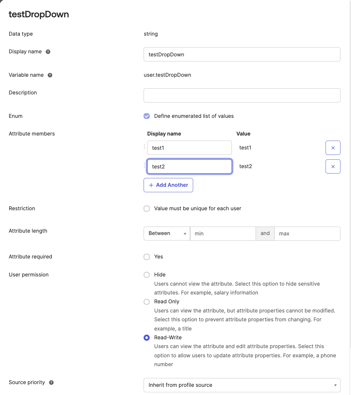Select the Read Only user permission
Viewport: 351px width, 395px height.
tap(147, 302)
